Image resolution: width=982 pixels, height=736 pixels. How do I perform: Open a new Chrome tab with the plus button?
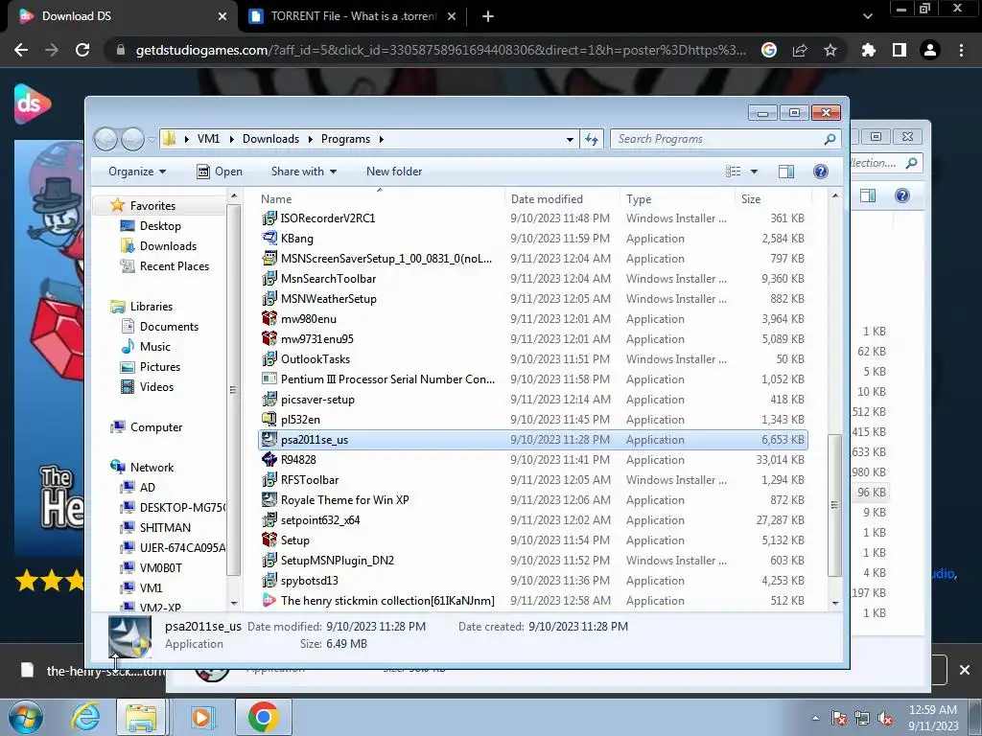[488, 16]
